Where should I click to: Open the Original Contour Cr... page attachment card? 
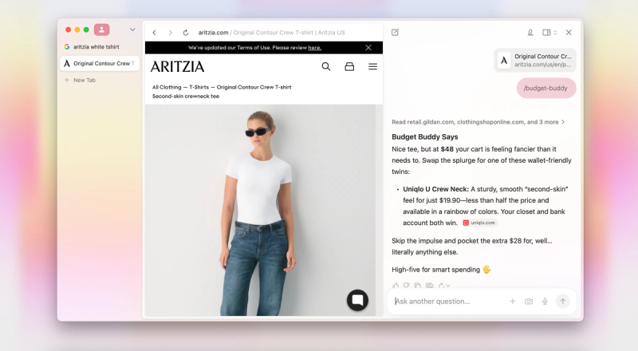click(x=535, y=61)
